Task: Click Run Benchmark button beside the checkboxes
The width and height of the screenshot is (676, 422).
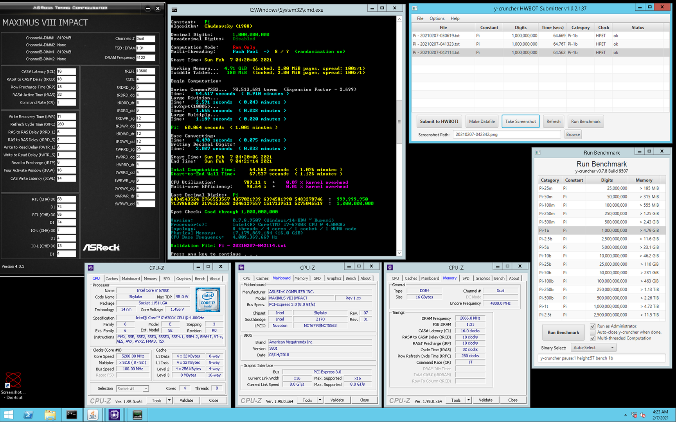Action: pyautogui.click(x=563, y=332)
